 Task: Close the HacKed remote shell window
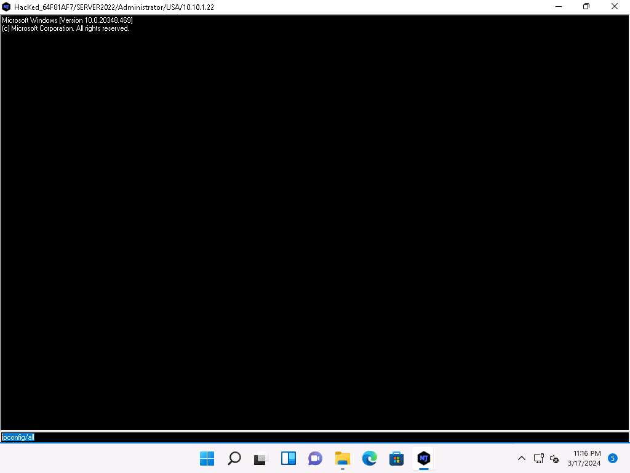(615, 7)
